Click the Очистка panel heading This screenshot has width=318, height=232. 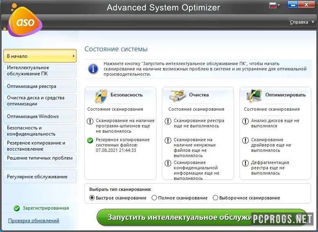pyautogui.click(x=199, y=95)
